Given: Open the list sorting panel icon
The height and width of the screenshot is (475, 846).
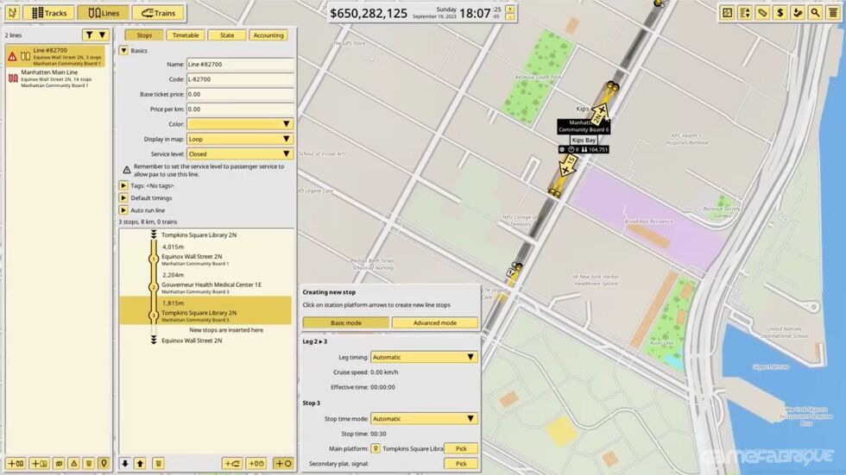Looking at the screenshot, I should pyautogui.click(x=744, y=12).
